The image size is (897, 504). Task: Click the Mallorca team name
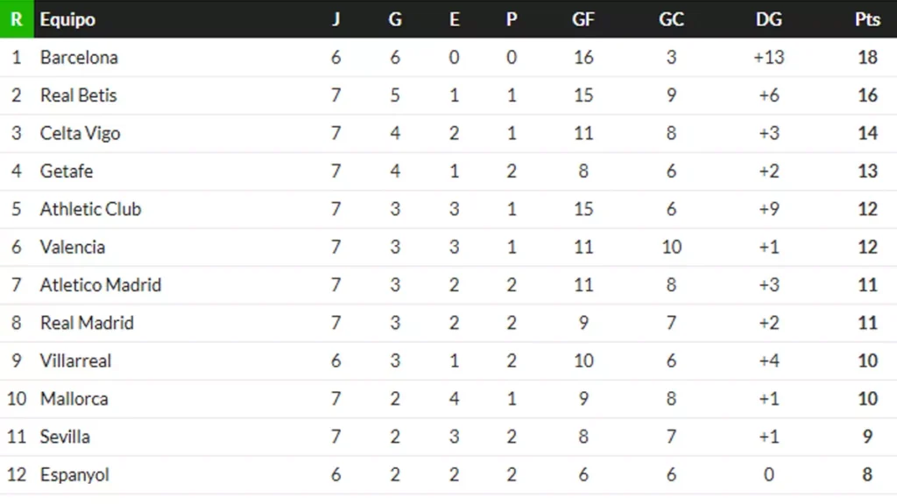[x=74, y=399]
